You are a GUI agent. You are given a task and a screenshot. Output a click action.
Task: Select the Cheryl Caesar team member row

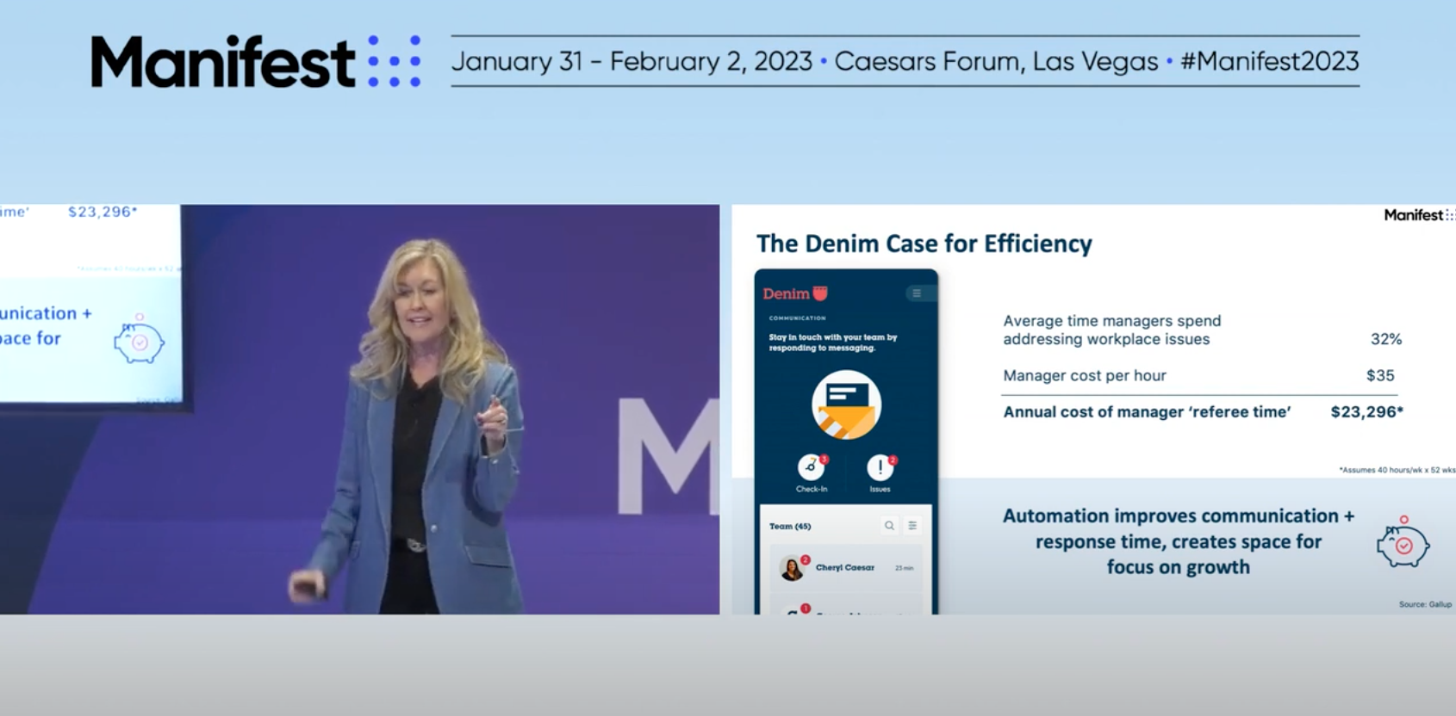(x=846, y=568)
